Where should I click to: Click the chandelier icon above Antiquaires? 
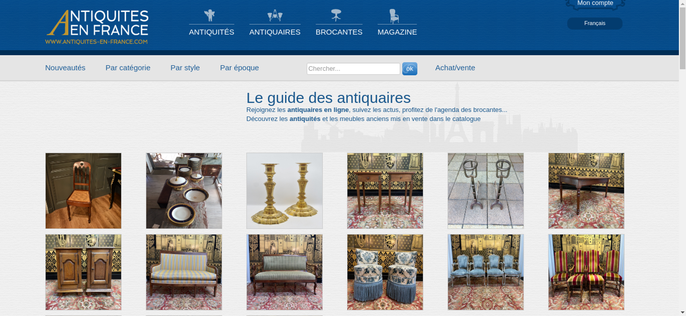tap(275, 15)
